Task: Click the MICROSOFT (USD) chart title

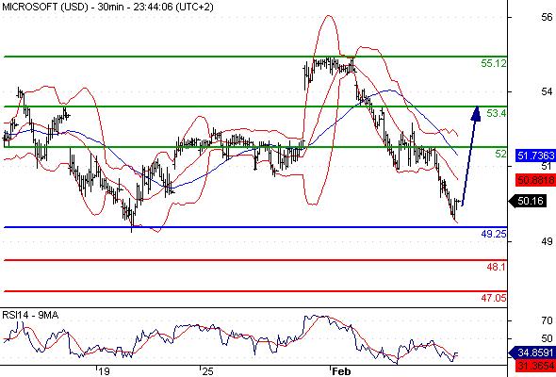Action: point(44,7)
